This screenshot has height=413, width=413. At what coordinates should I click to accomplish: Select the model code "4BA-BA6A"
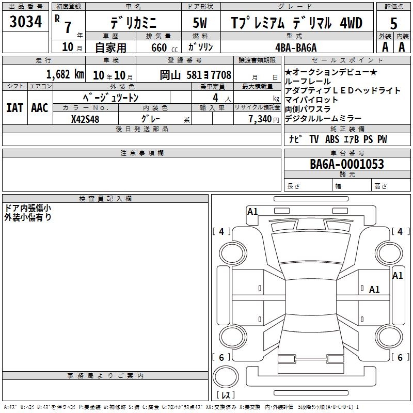[296, 47]
